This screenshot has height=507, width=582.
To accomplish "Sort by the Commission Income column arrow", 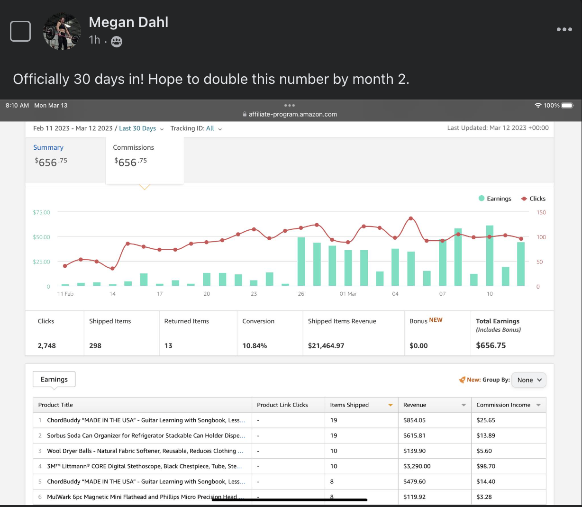I will (x=538, y=405).
